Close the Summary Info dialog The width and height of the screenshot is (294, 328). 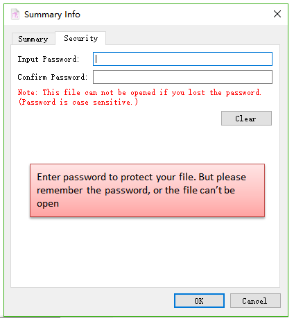277,14
